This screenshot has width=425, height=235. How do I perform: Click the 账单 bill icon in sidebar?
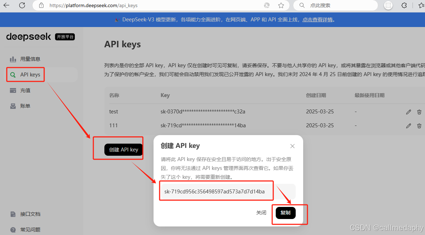coord(13,106)
